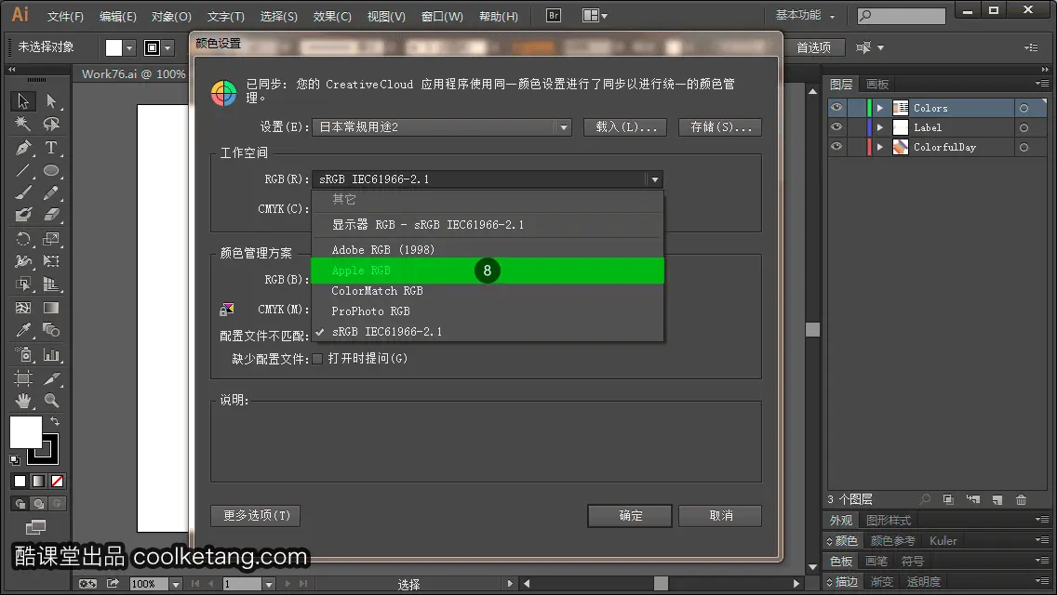
Task: Click the 载入(L)... button
Action: [x=625, y=126]
